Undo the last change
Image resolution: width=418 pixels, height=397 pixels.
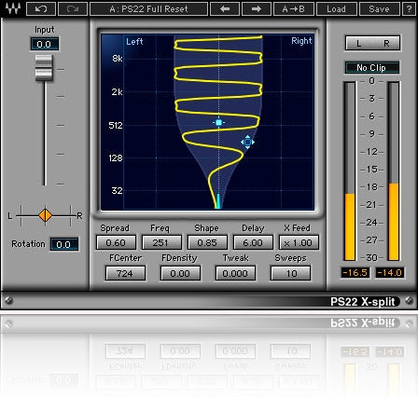(x=41, y=9)
